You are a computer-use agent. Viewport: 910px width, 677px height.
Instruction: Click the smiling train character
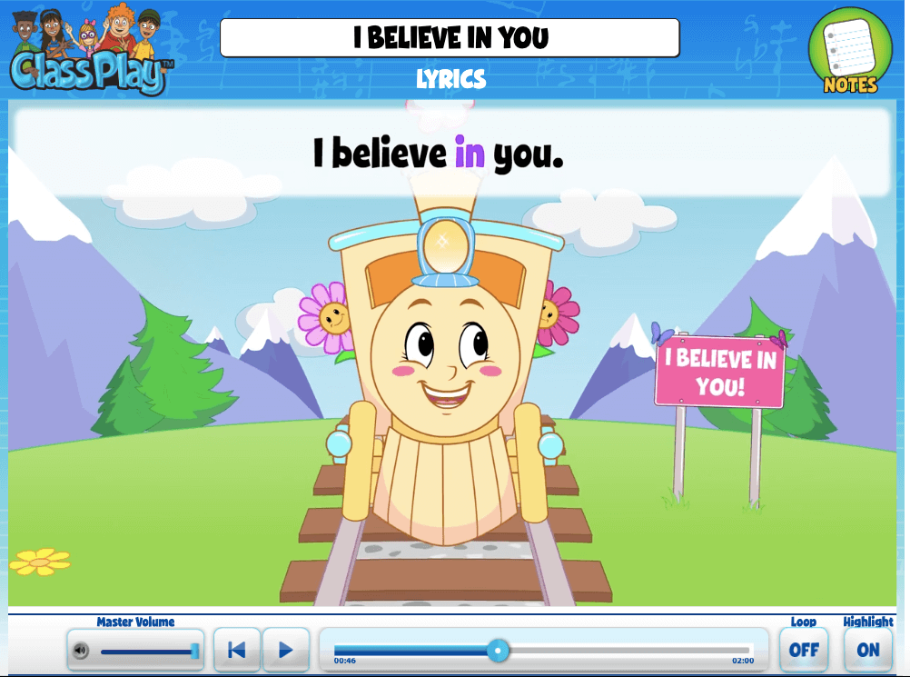tap(445, 360)
